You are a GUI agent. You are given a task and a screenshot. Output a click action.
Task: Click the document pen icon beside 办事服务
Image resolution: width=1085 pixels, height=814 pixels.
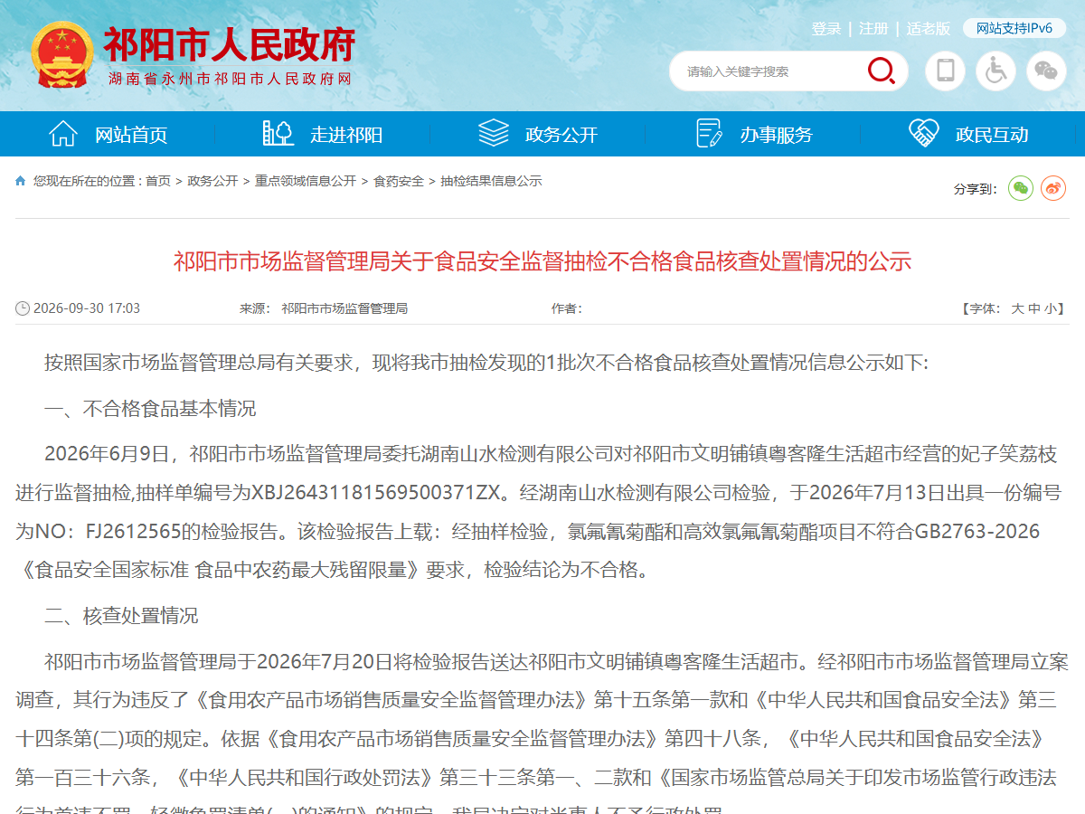click(709, 133)
